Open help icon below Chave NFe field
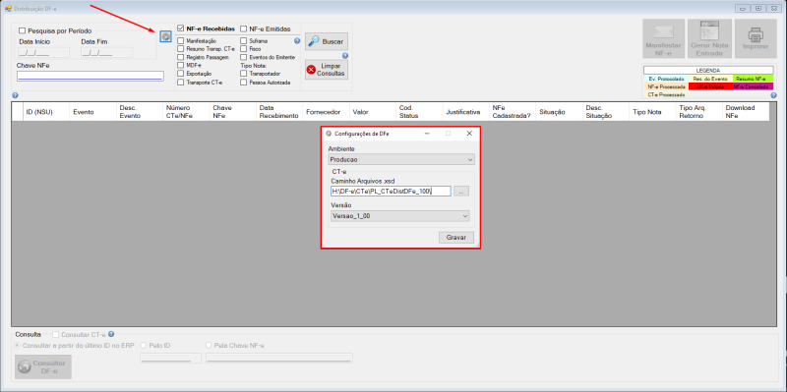This screenshot has height=392, width=787. click(15, 95)
